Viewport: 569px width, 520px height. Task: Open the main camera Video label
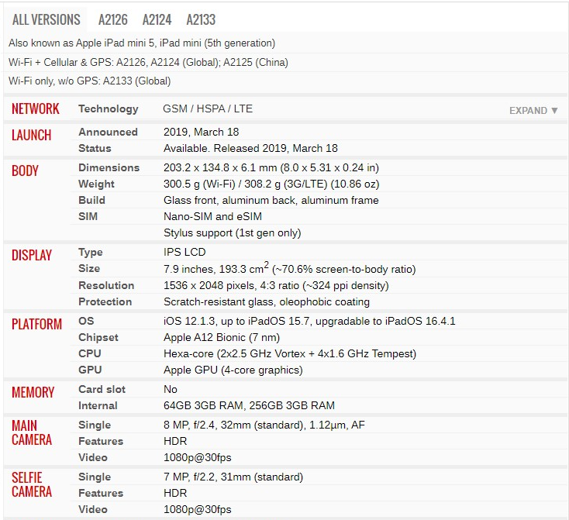point(92,457)
